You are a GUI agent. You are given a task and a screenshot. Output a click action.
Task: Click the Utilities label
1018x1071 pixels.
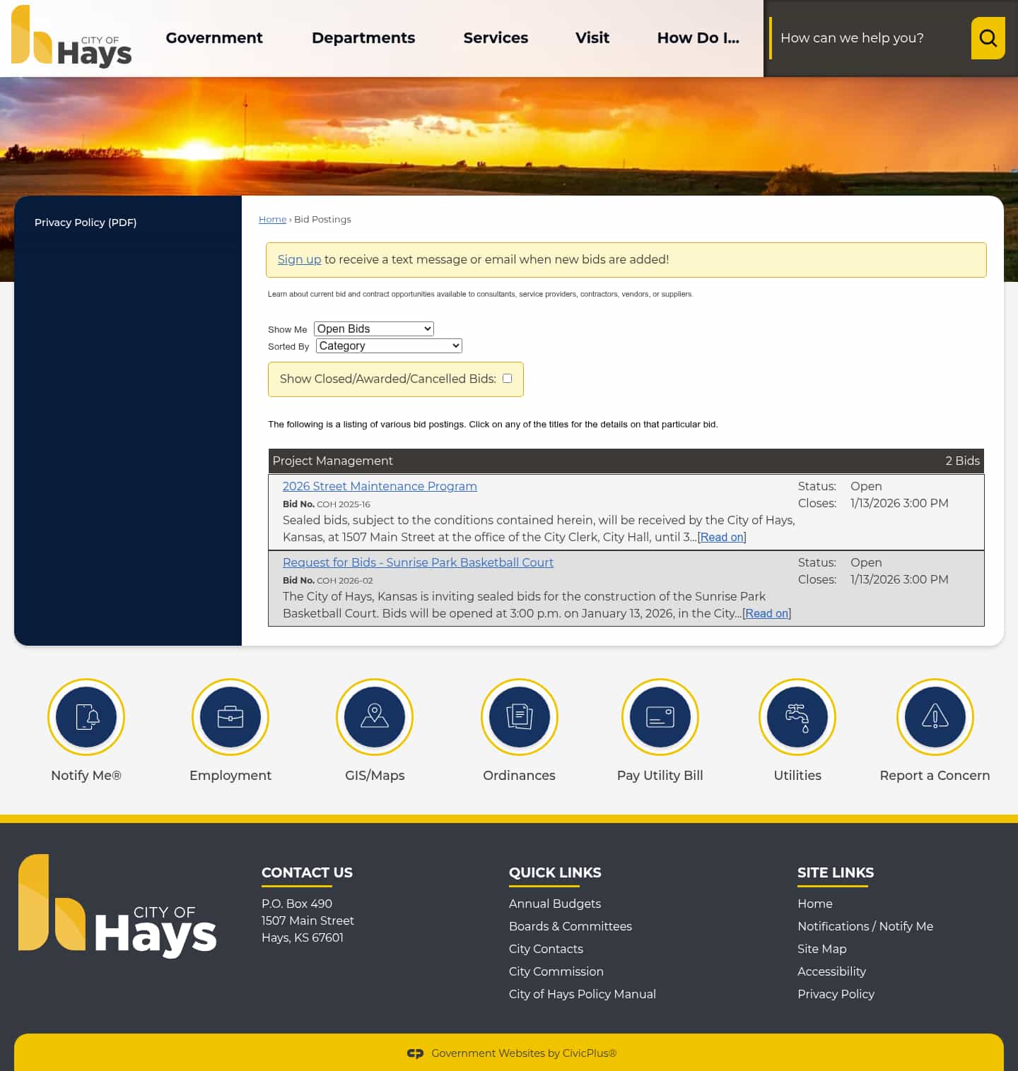click(x=797, y=775)
